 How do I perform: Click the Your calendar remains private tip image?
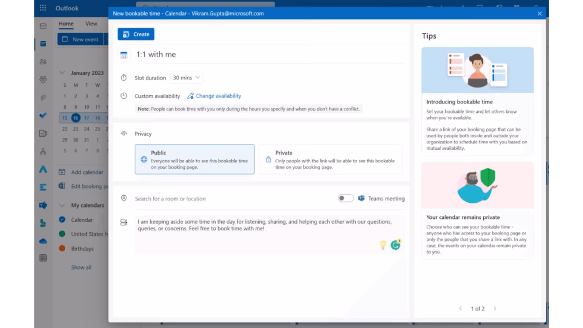[477, 186]
